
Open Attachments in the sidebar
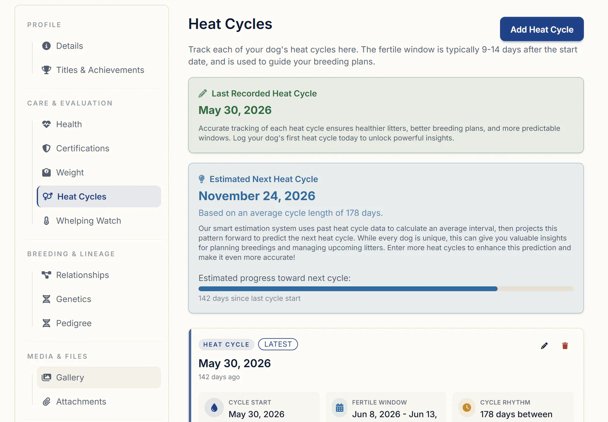point(99,402)
